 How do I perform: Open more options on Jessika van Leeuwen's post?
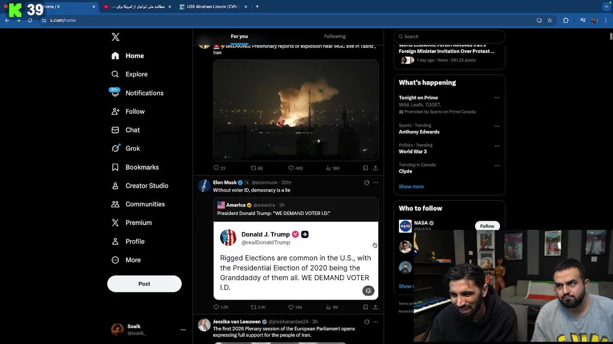[375, 322]
